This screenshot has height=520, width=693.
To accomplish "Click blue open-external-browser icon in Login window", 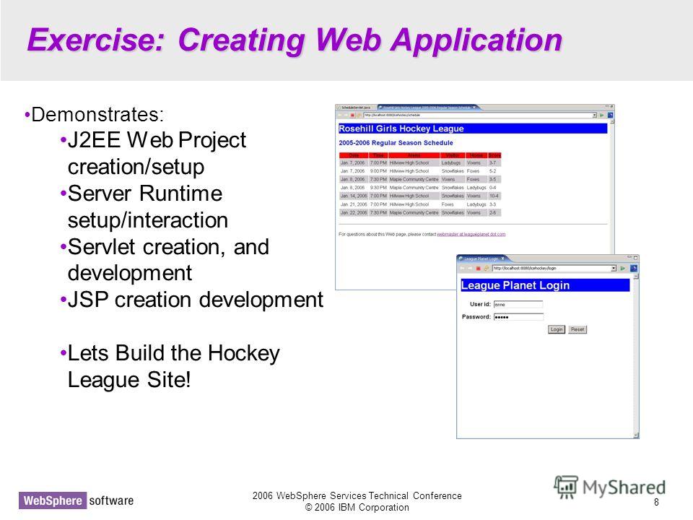I will click(x=633, y=269).
